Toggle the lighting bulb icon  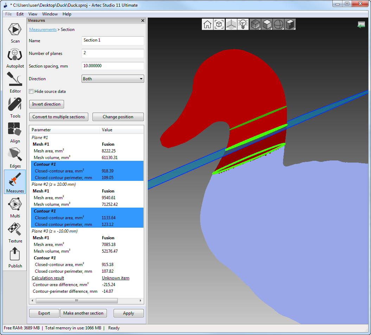(243, 24)
